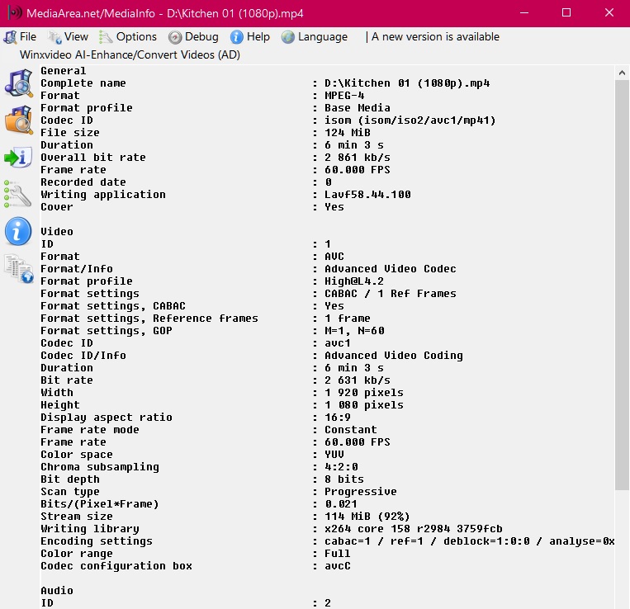Click reference frames value '1 frame'
The image size is (630, 609).
pyautogui.click(x=348, y=319)
